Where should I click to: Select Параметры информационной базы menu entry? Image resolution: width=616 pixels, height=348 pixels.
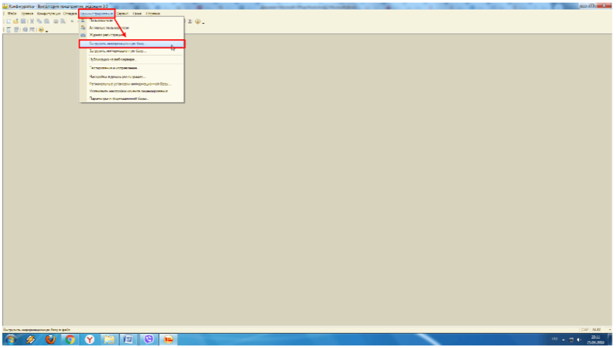click(131, 99)
